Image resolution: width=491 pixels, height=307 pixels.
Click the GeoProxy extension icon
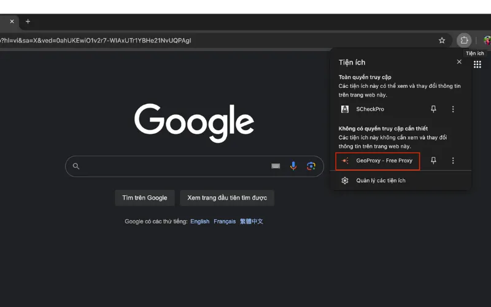coord(345,161)
